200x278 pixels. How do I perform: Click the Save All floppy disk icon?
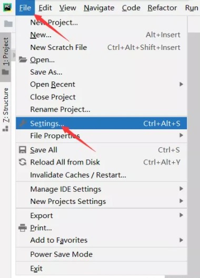[x=23, y=150]
